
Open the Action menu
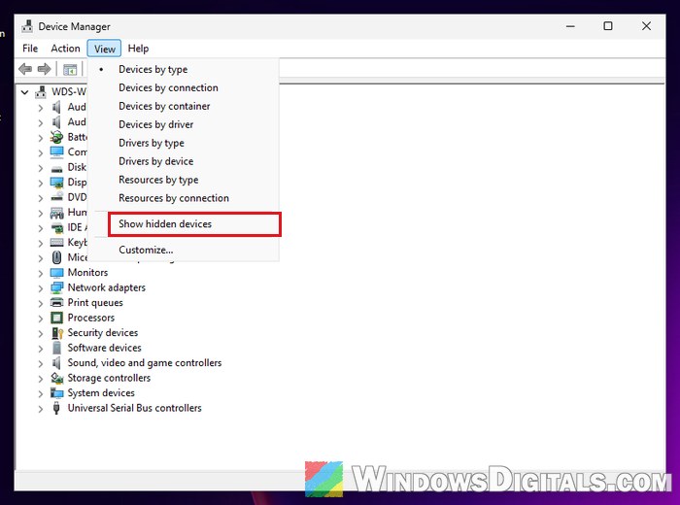tap(65, 49)
